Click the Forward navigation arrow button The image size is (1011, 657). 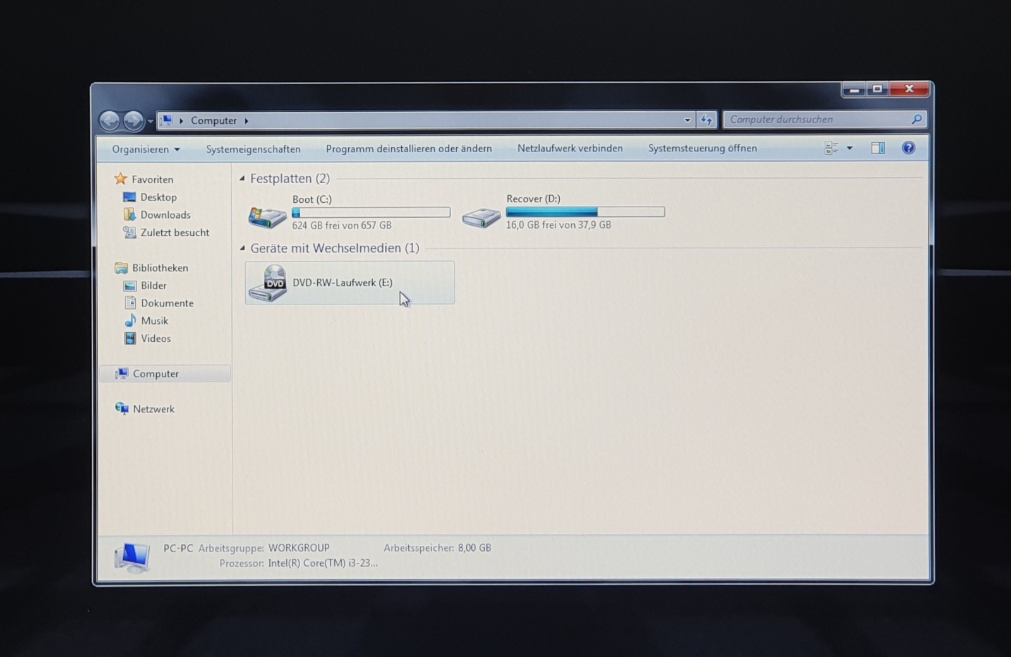[x=133, y=121]
